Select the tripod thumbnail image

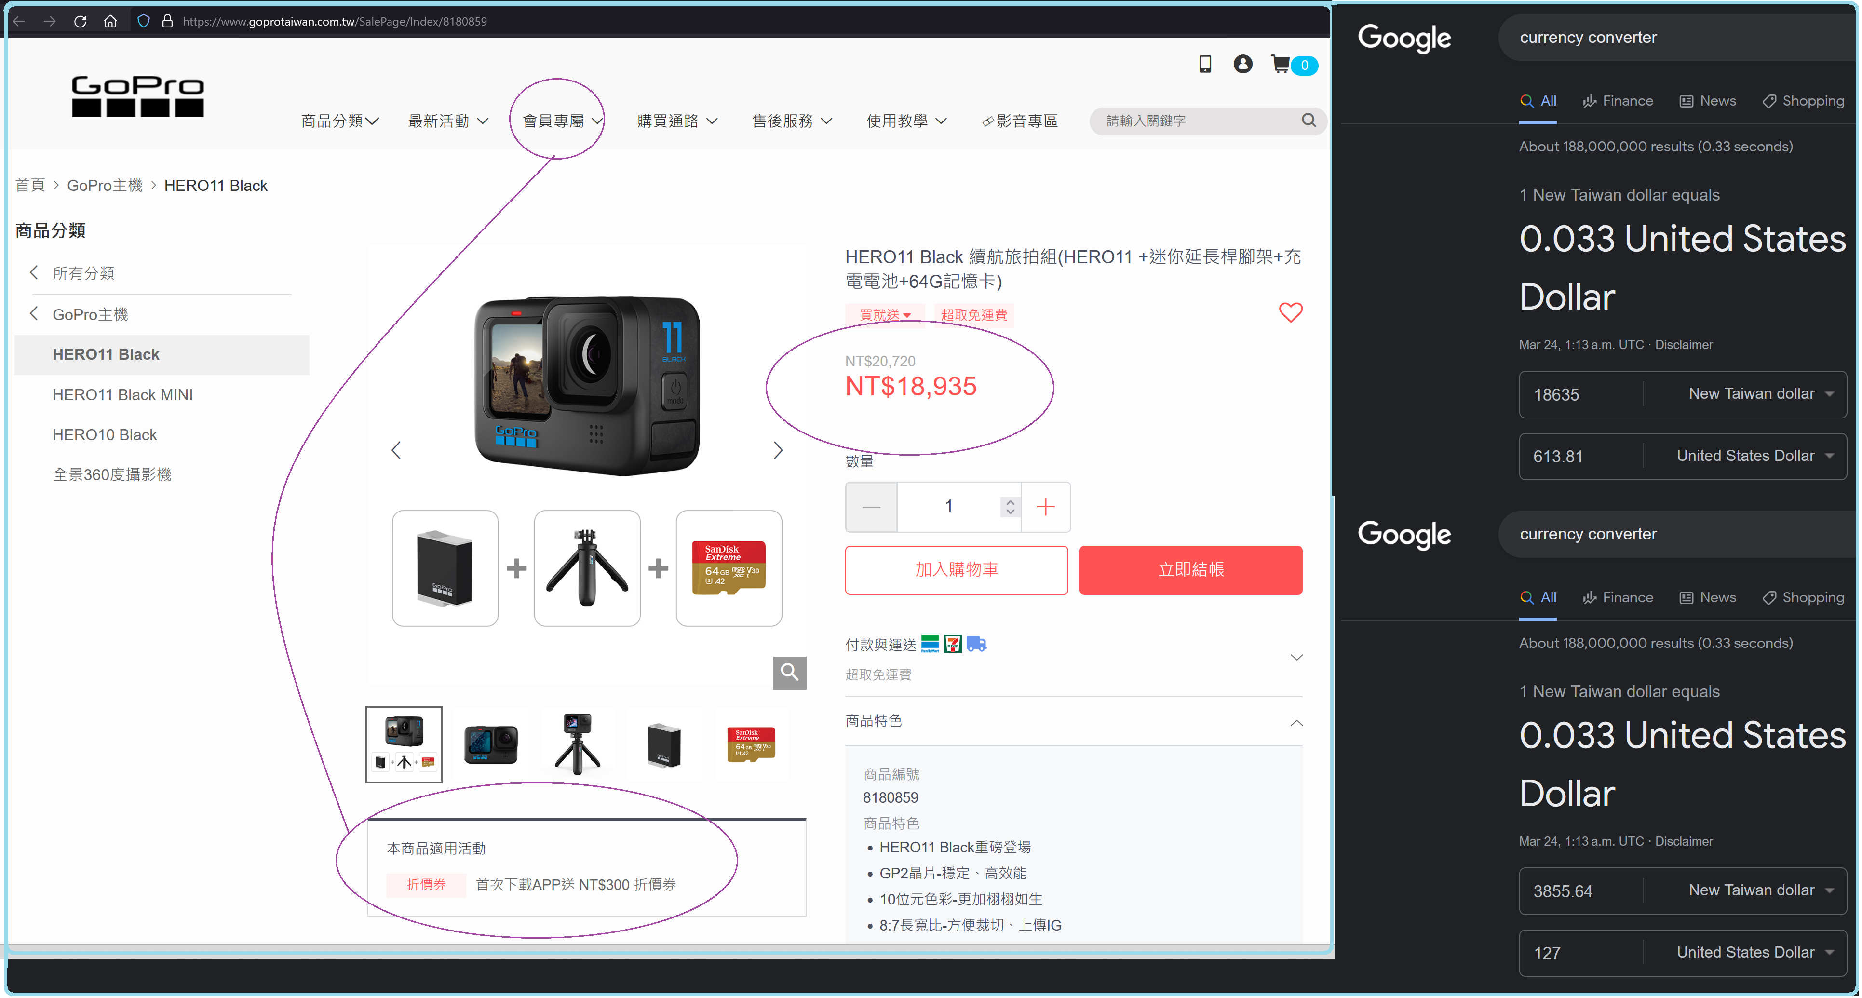577,743
